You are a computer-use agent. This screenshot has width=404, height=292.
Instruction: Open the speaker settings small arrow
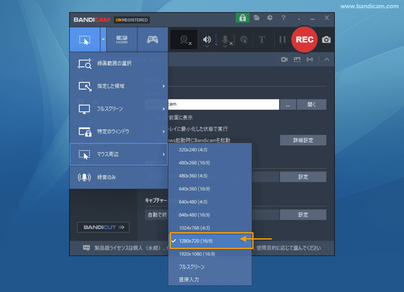pyautogui.click(x=207, y=46)
